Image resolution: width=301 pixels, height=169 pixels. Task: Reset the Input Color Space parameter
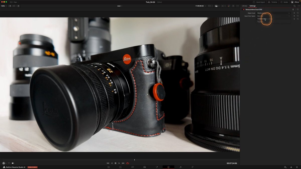(298, 16)
